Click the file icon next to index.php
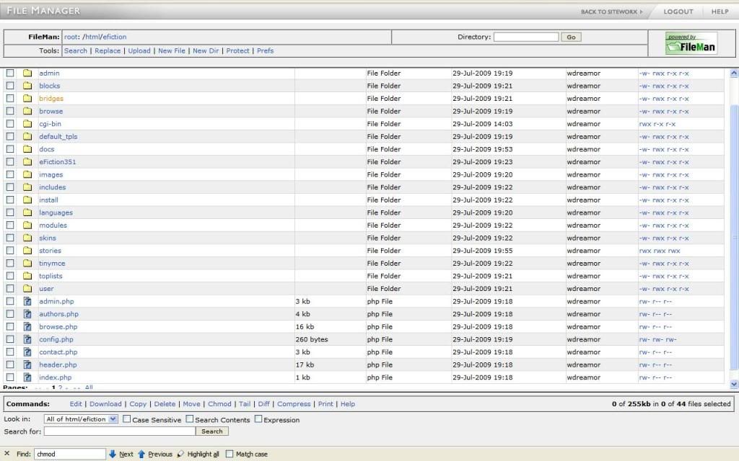The image size is (739, 461). coord(27,377)
